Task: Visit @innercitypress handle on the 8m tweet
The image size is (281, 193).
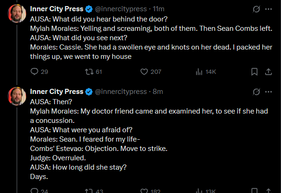Action: pos(121,92)
